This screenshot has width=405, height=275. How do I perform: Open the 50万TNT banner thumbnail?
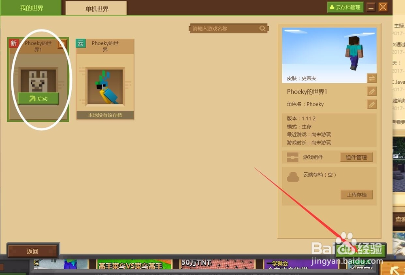pos(217,264)
